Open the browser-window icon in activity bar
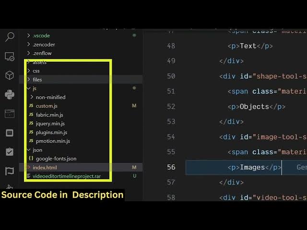 click(x=10, y=114)
